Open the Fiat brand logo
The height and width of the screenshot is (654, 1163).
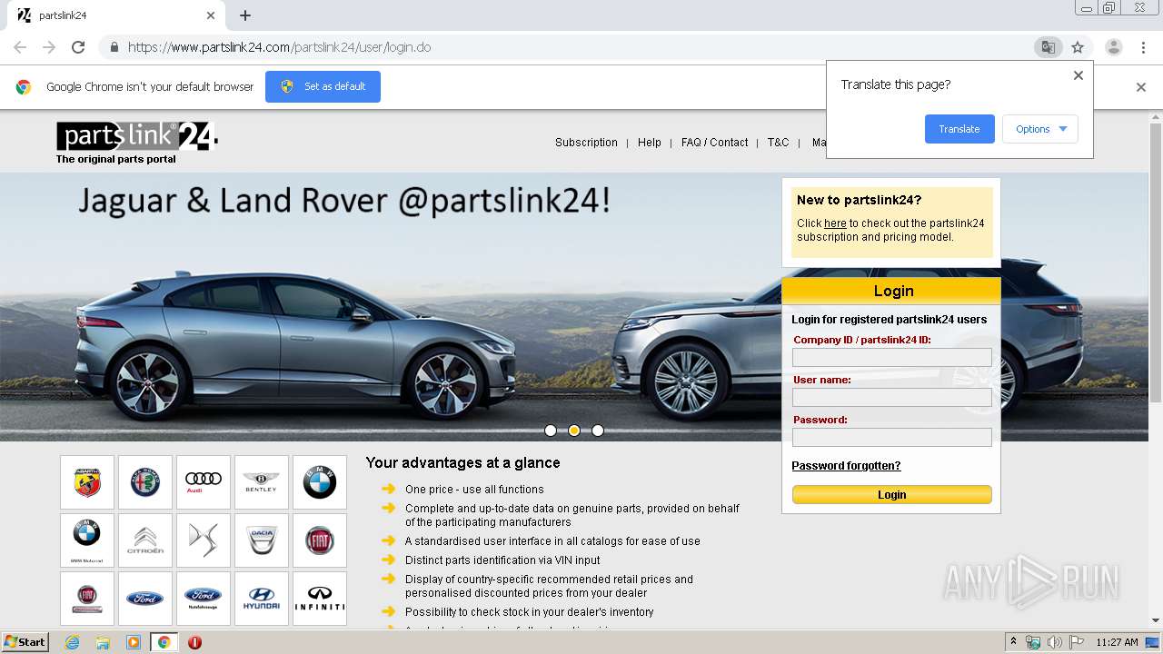click(x=320, y=540)
